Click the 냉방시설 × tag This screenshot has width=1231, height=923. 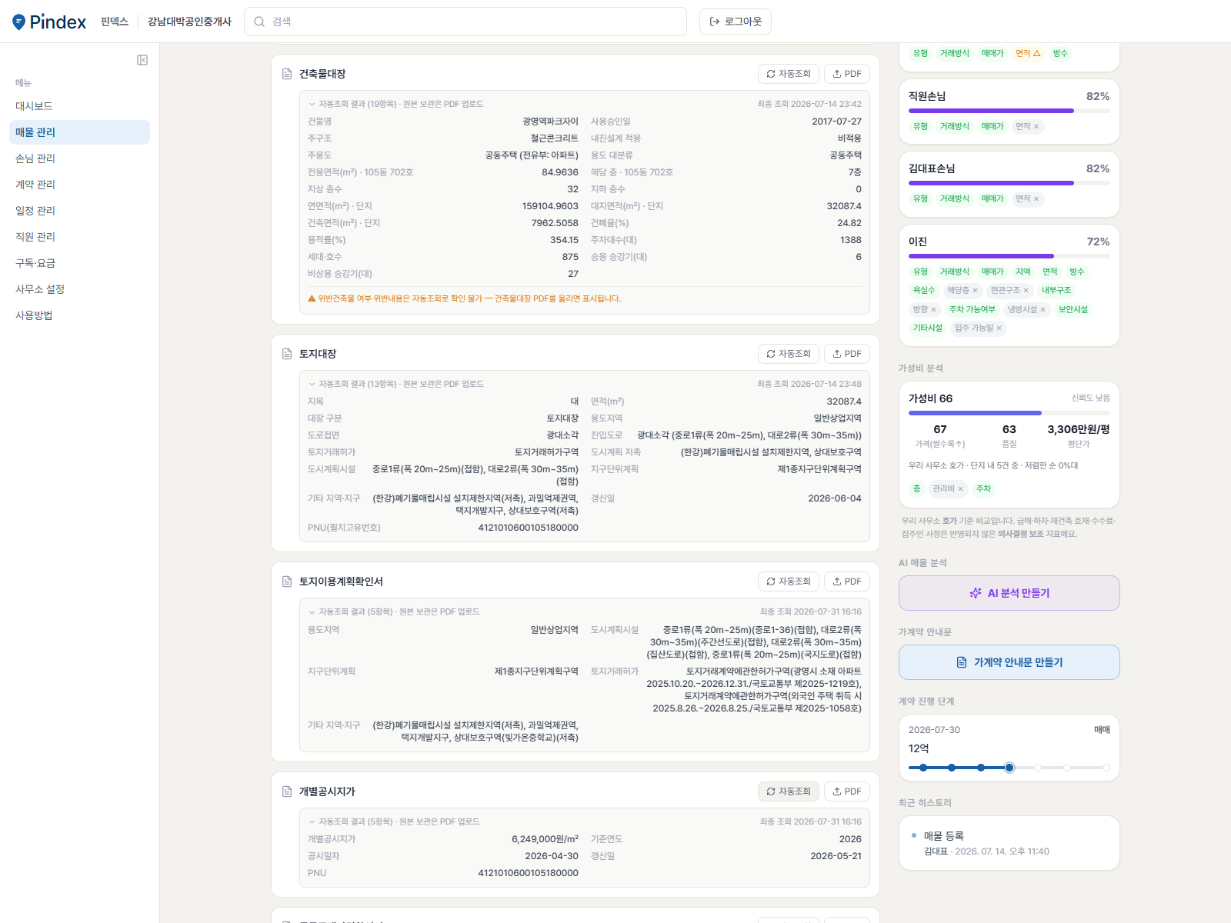tap(1026, 310)
